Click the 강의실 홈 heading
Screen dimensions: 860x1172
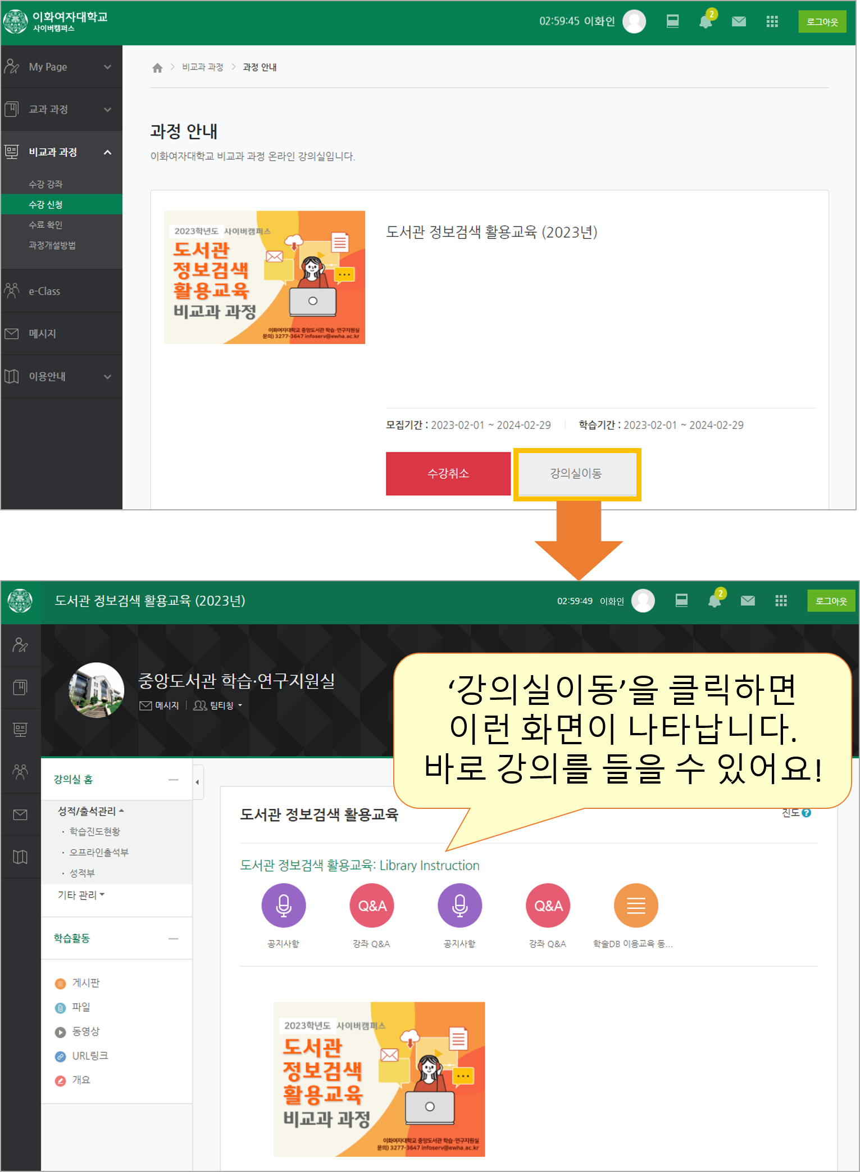click(x=73, y=780)
